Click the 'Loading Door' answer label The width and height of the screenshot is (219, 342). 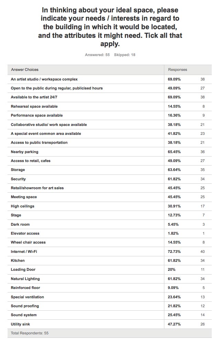click(x=23, y=269)
